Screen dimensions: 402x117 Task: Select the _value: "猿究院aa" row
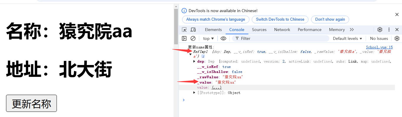(217, 82)
